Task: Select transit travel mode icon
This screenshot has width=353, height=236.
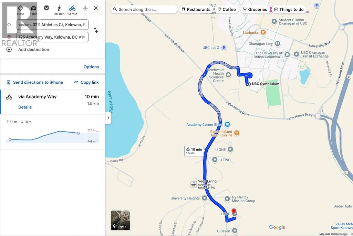Action: point(46,8)
